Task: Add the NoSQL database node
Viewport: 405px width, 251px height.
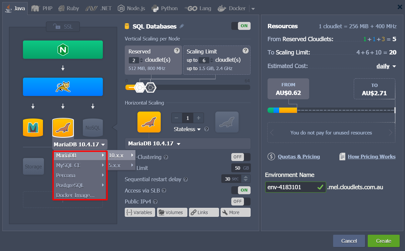Action: tap(93, 127)
